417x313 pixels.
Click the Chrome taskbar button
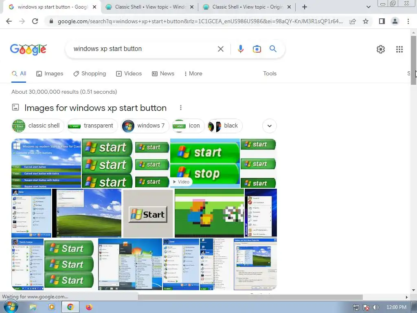[70, 307]
